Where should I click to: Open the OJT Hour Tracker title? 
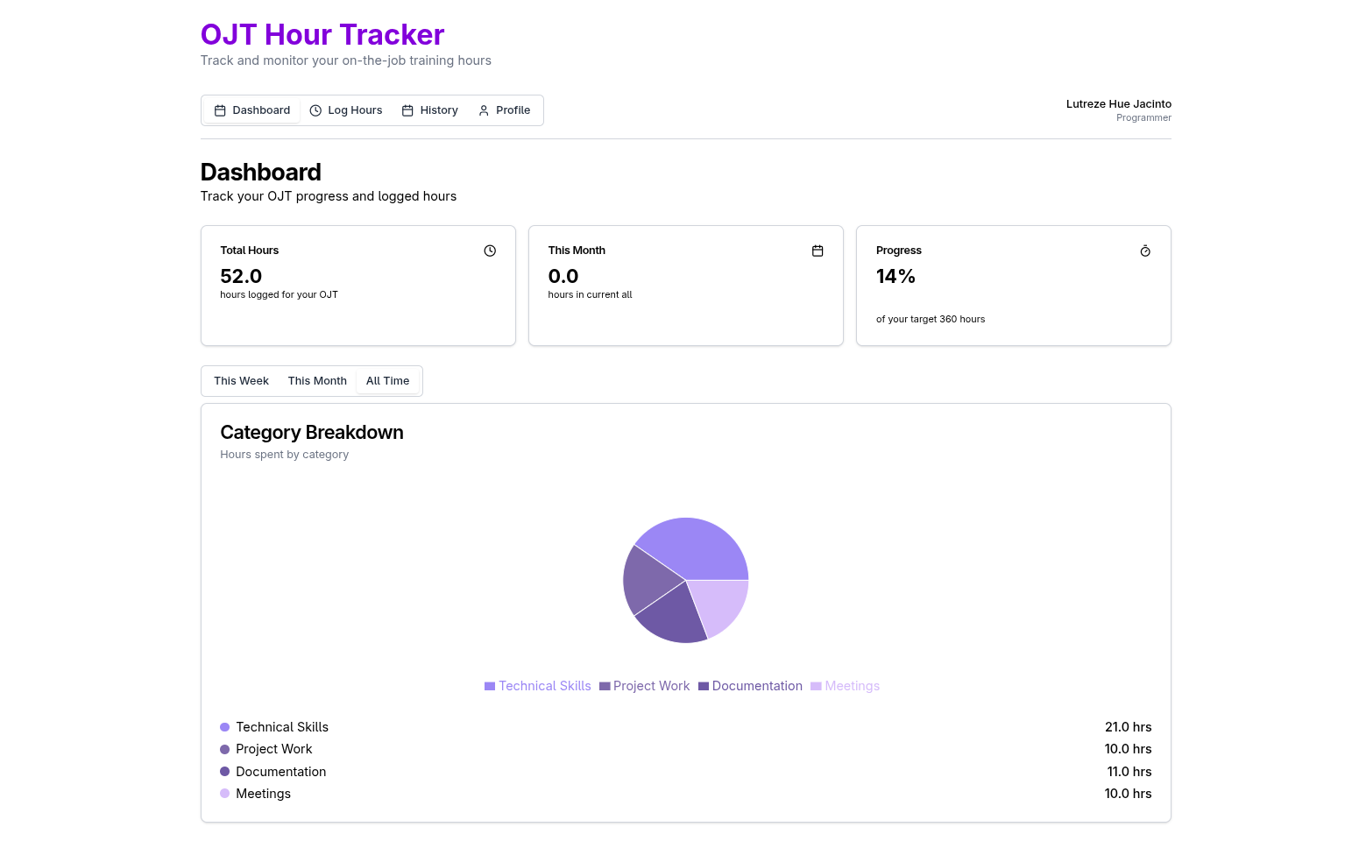click(322, 35)
